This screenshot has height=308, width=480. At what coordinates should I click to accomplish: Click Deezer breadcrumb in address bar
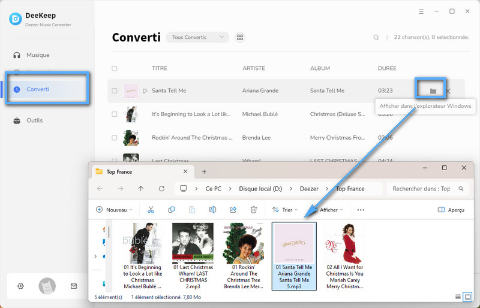tap(309, 189)
